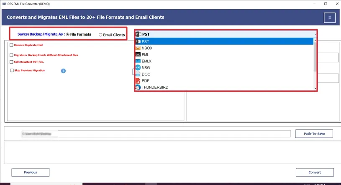This screenshot has height=185, width=341.
Task: Click the dropdown list scroll-up arrow
Action: click(315, 41)
